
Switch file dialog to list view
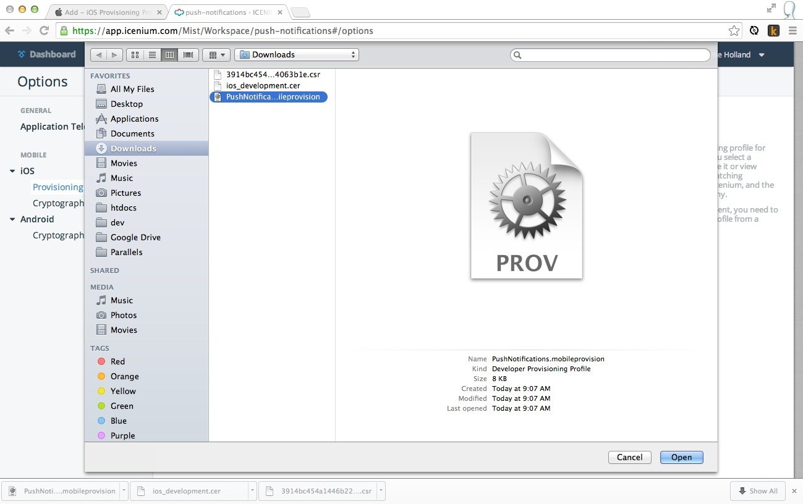click(x=152, y=55)
